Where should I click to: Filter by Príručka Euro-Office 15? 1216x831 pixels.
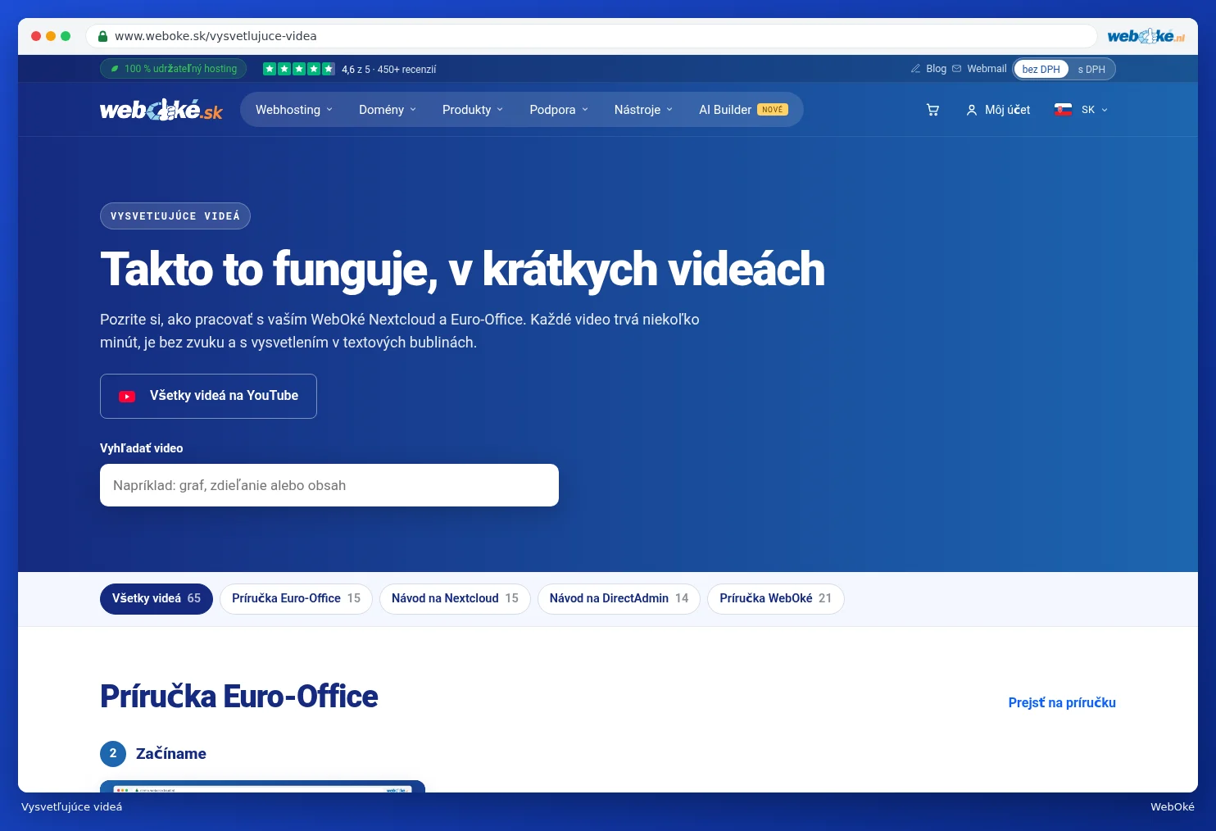pyautogui.click(x=296, y=598)
